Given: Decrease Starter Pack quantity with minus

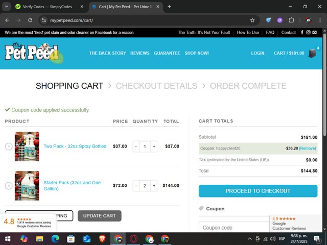Looking at the screenshot, I should pos(136,186).
